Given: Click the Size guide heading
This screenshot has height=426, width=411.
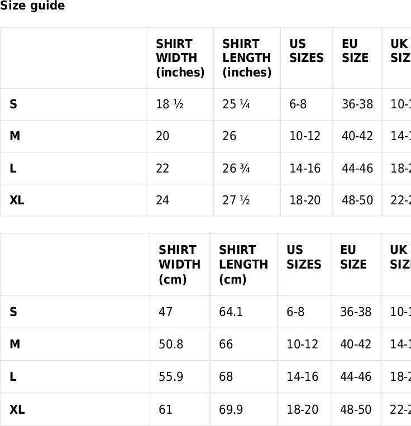Looking at the screenshot, I should click(x=32, y=6).
